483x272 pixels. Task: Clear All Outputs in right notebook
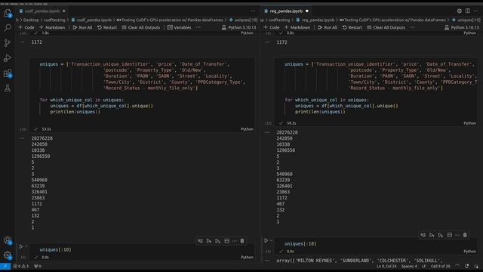(386, 27)
